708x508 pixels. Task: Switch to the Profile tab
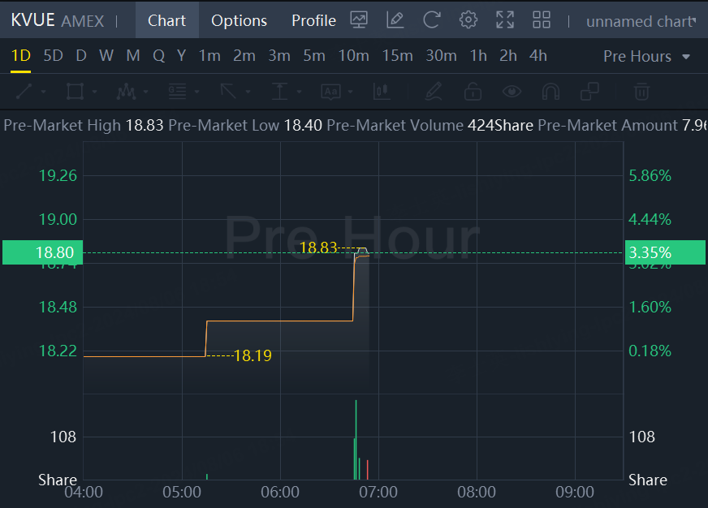(314, 21)
